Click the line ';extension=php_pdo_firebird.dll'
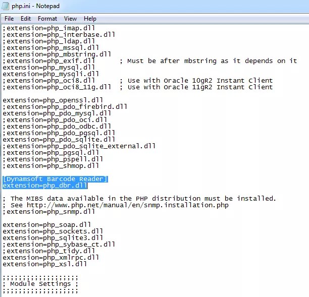This screenshot has height=297, width=309. coord(65,107)
